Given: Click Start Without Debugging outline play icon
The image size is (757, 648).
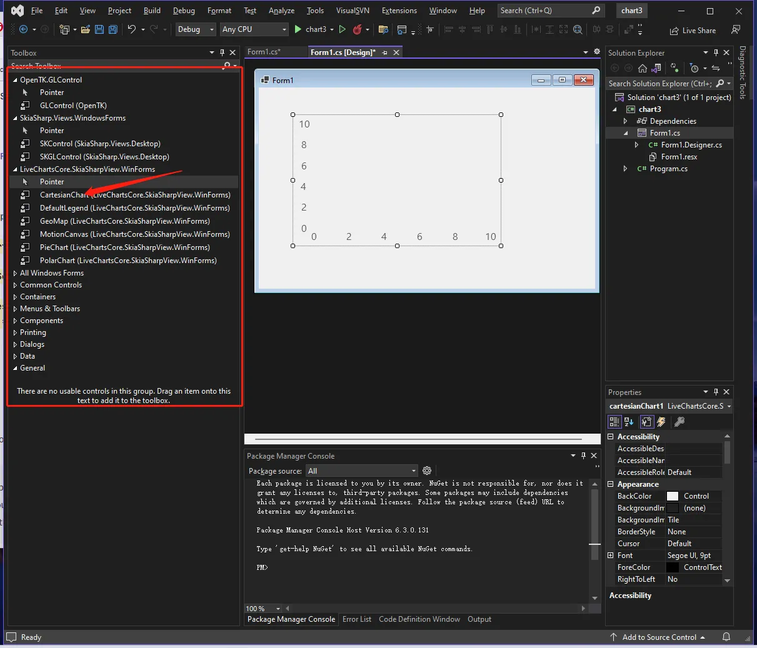Looking at the screenshot, I should click(342, 29).
